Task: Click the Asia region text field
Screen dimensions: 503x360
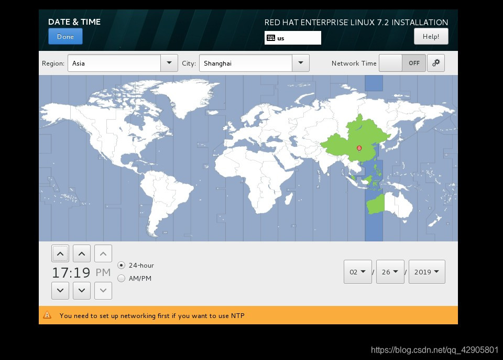Action: coord(114,63)
